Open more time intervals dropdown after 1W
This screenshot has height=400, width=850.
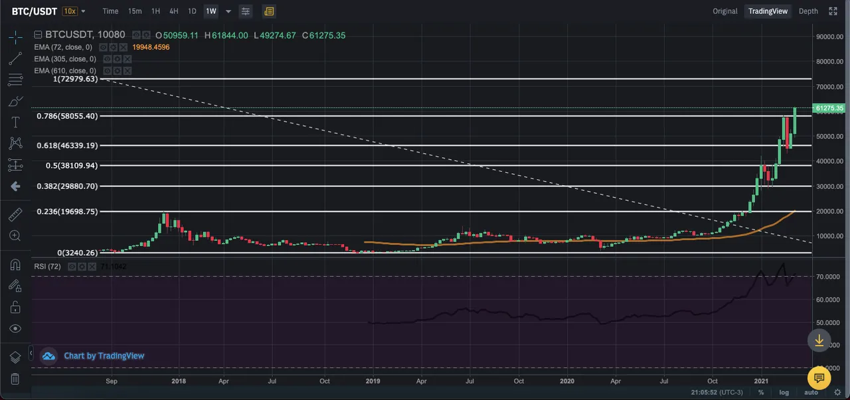[x=228, y=11]
